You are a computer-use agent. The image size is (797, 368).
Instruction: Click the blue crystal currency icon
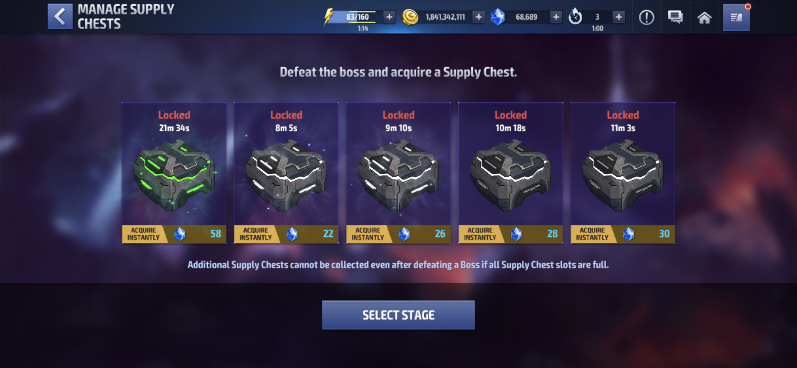click(498, 17)
